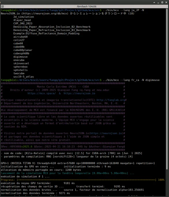
Task: Click the command '../bin/mcx --lang ja_JP -N'
Action: [123, 10]
